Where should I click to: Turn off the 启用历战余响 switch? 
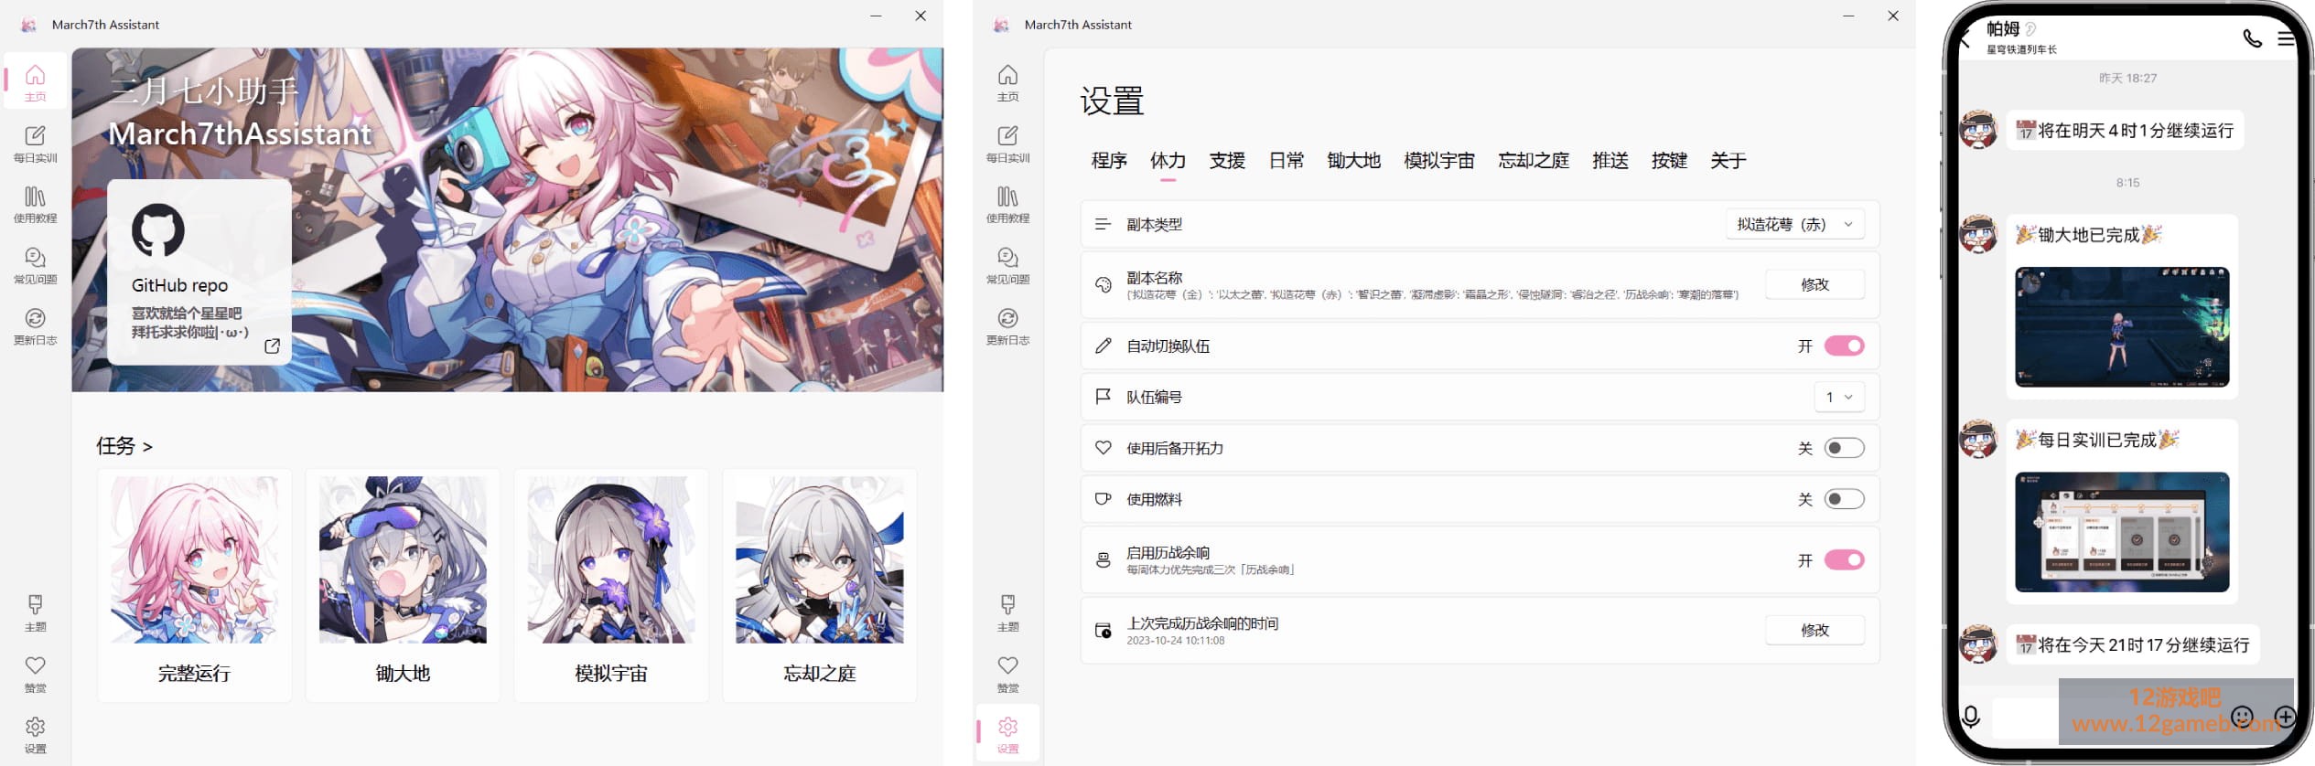pos(1844,560)
